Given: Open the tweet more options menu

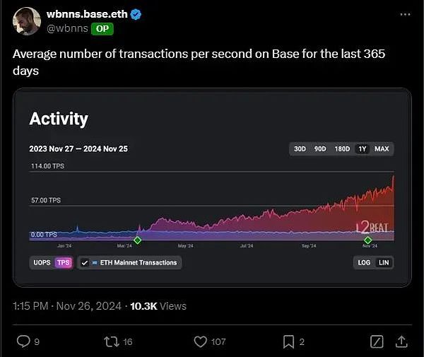Looking at the screenshot, I should pyautogui.click(x=404, y=14).
